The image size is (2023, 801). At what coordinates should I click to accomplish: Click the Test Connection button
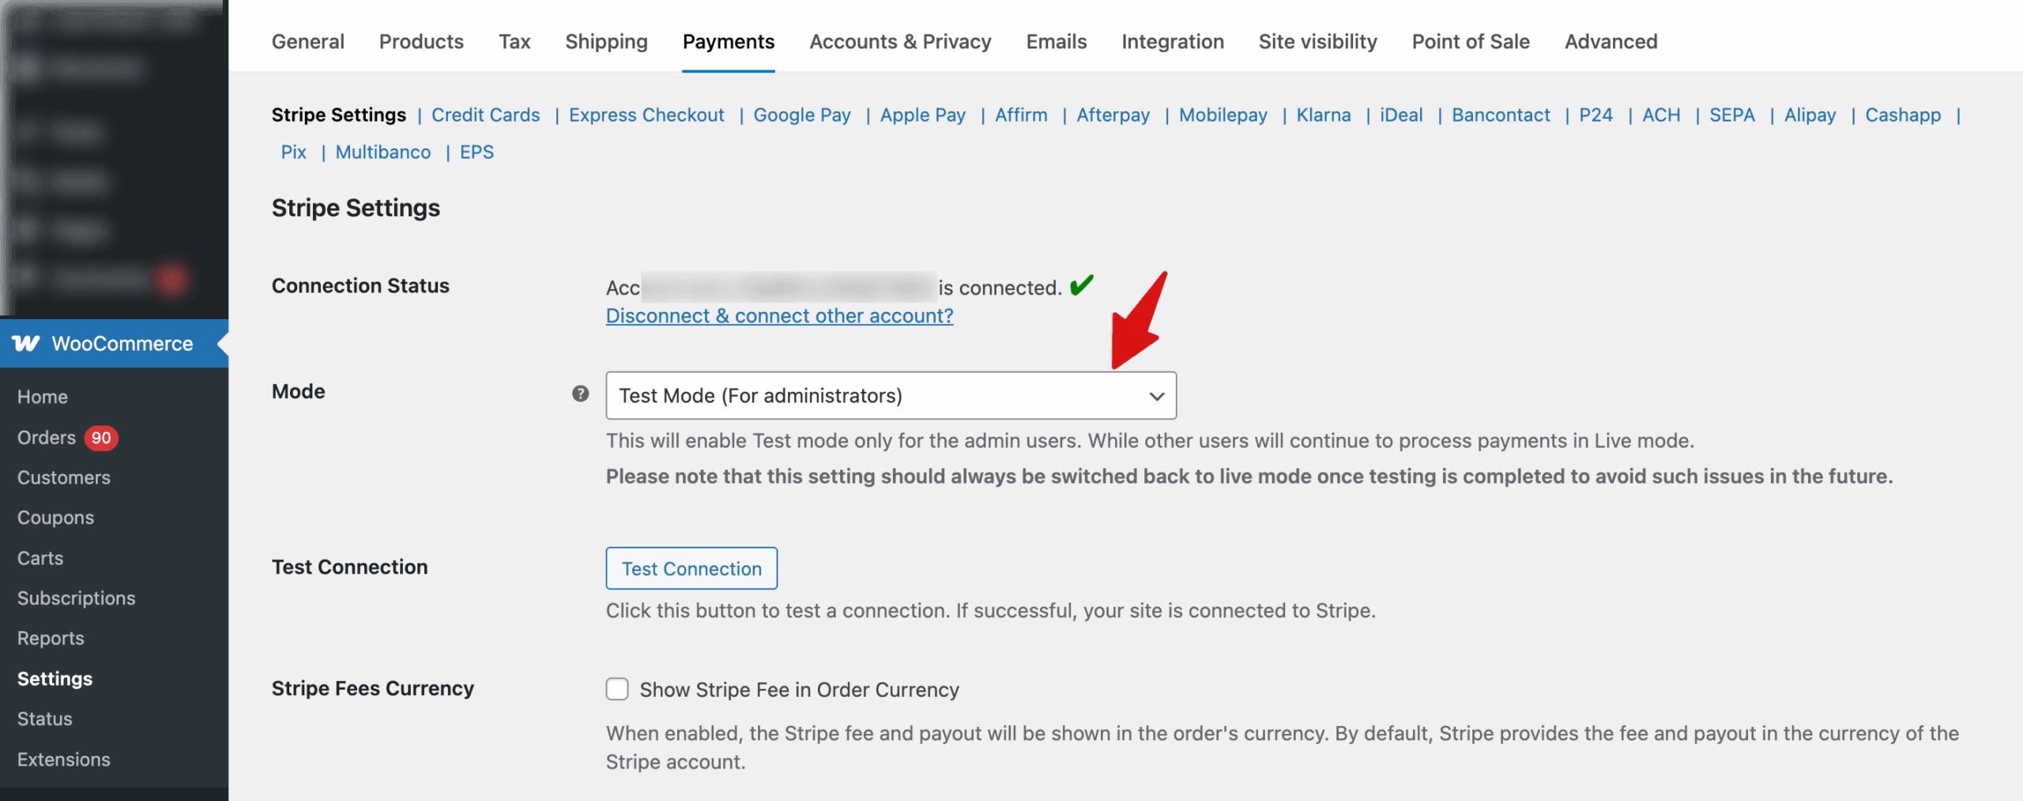(x=691, y=568)
